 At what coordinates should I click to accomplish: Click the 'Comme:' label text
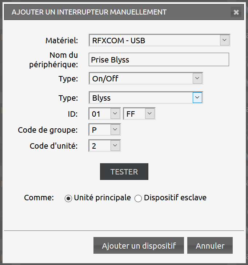pos(39,198)
